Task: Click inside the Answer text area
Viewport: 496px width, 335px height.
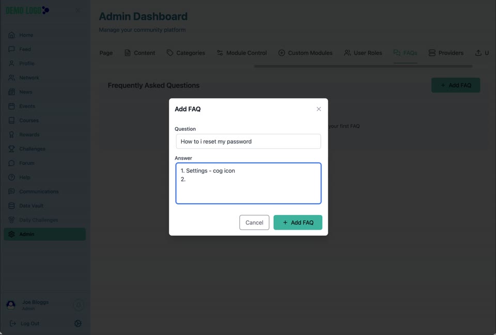Action: [249, 184]
